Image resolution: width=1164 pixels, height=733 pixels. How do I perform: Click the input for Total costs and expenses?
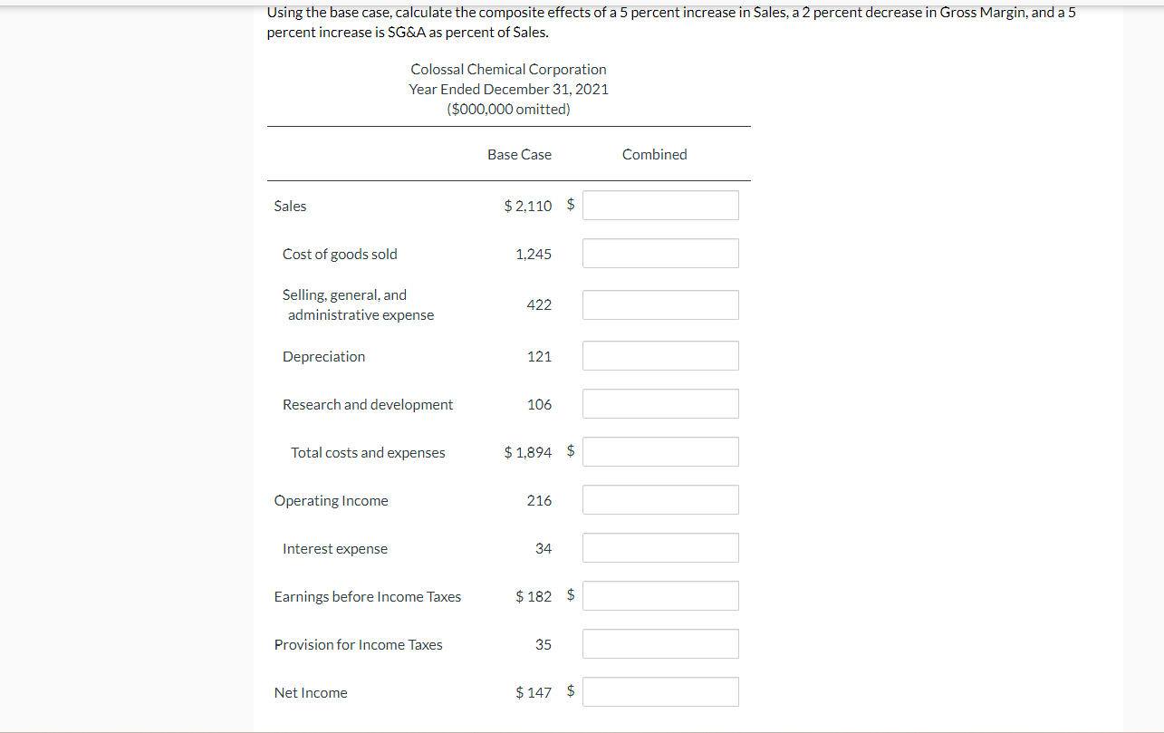pos(660,451)
